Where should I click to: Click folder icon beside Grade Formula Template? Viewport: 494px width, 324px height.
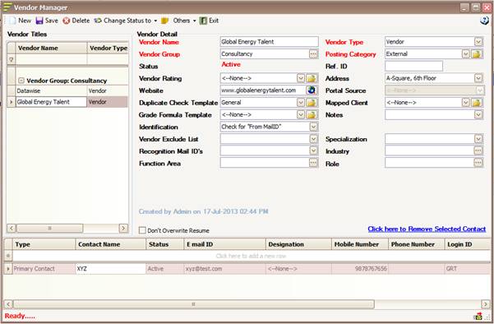click(x=312, y=115)
